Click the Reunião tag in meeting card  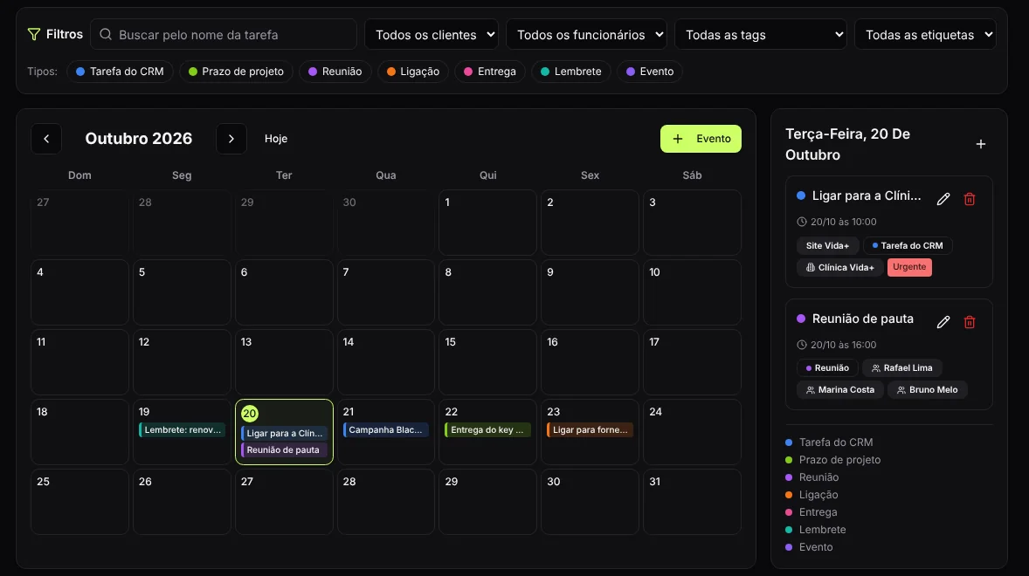pyautogui.click(x=827, y=368)
